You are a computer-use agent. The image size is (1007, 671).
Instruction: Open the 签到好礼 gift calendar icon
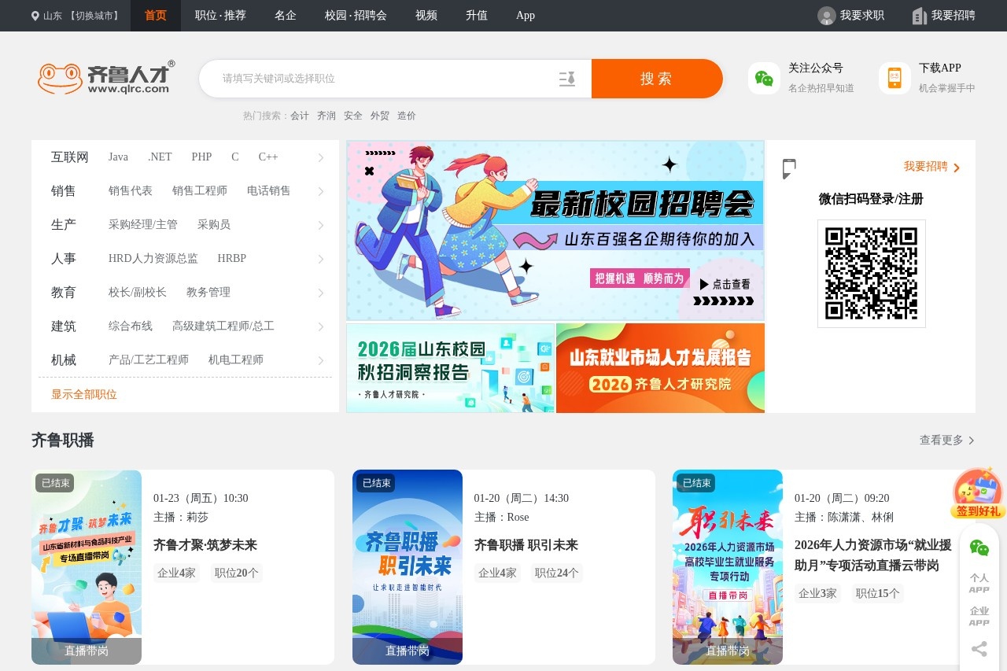[x=978, y=493]
